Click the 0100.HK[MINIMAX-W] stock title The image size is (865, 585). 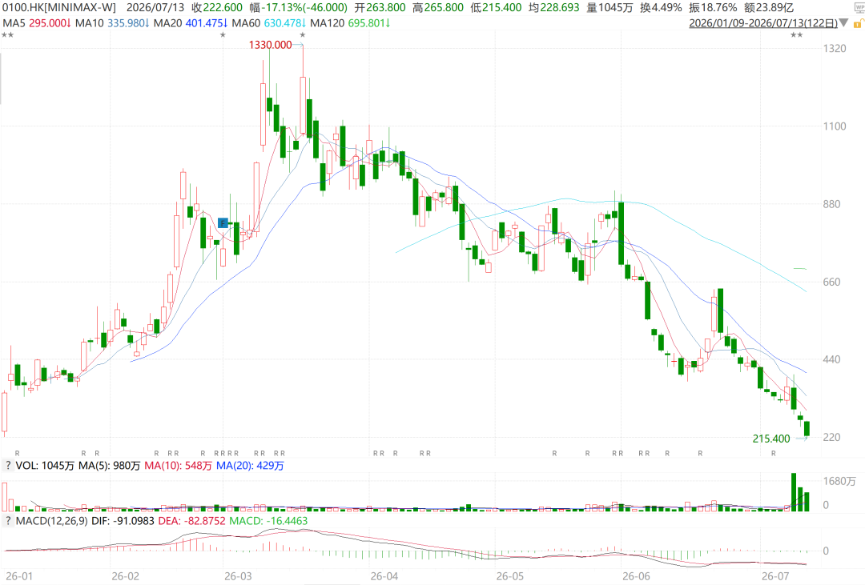[x=59, y=7]
